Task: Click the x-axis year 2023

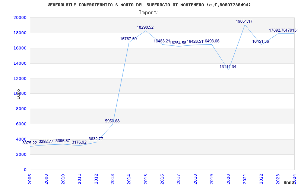Action: click(278, 179)
